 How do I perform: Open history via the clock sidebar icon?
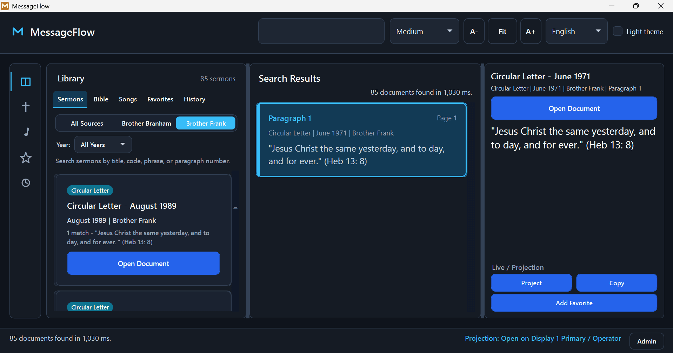[26, 183]
